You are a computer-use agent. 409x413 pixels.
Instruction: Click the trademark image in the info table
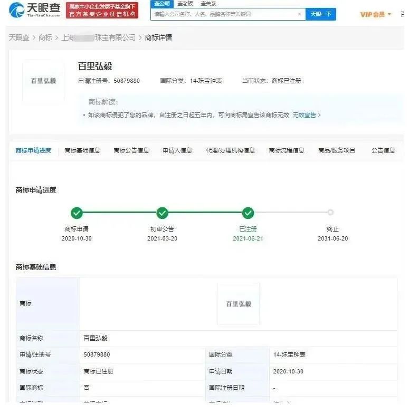tap(239, 304)
